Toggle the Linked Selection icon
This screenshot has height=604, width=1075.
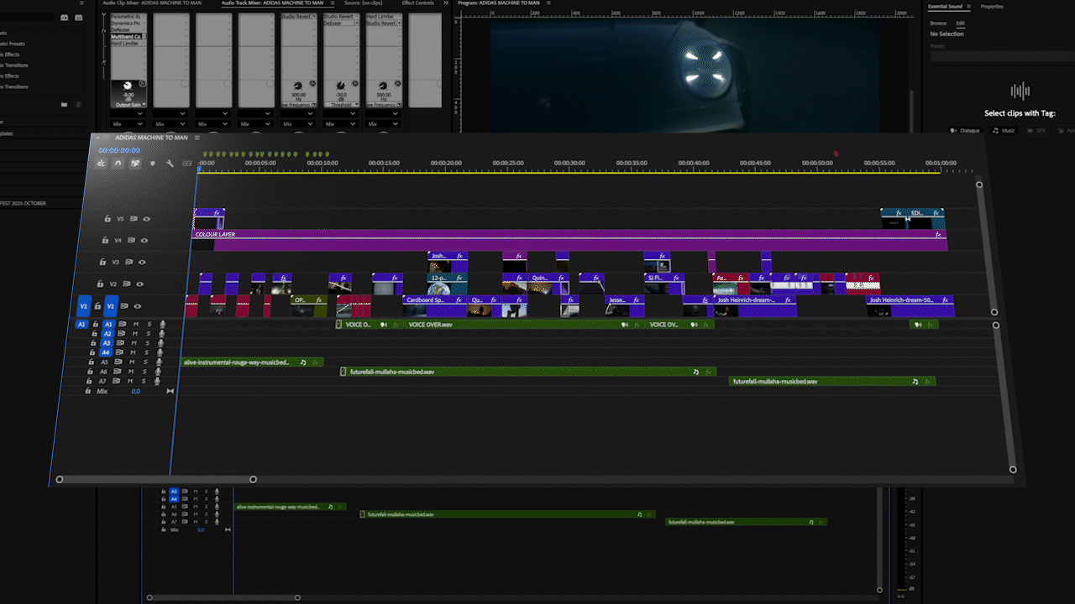[x=134, y=162]
